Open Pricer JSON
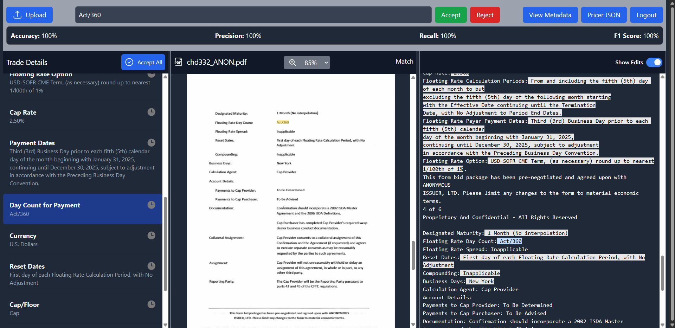Screen dimensions: 675x328 [x=604, y=15]
